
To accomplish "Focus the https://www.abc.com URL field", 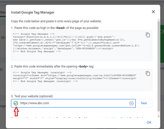I will pyautogui.click(x=73, y=103).
